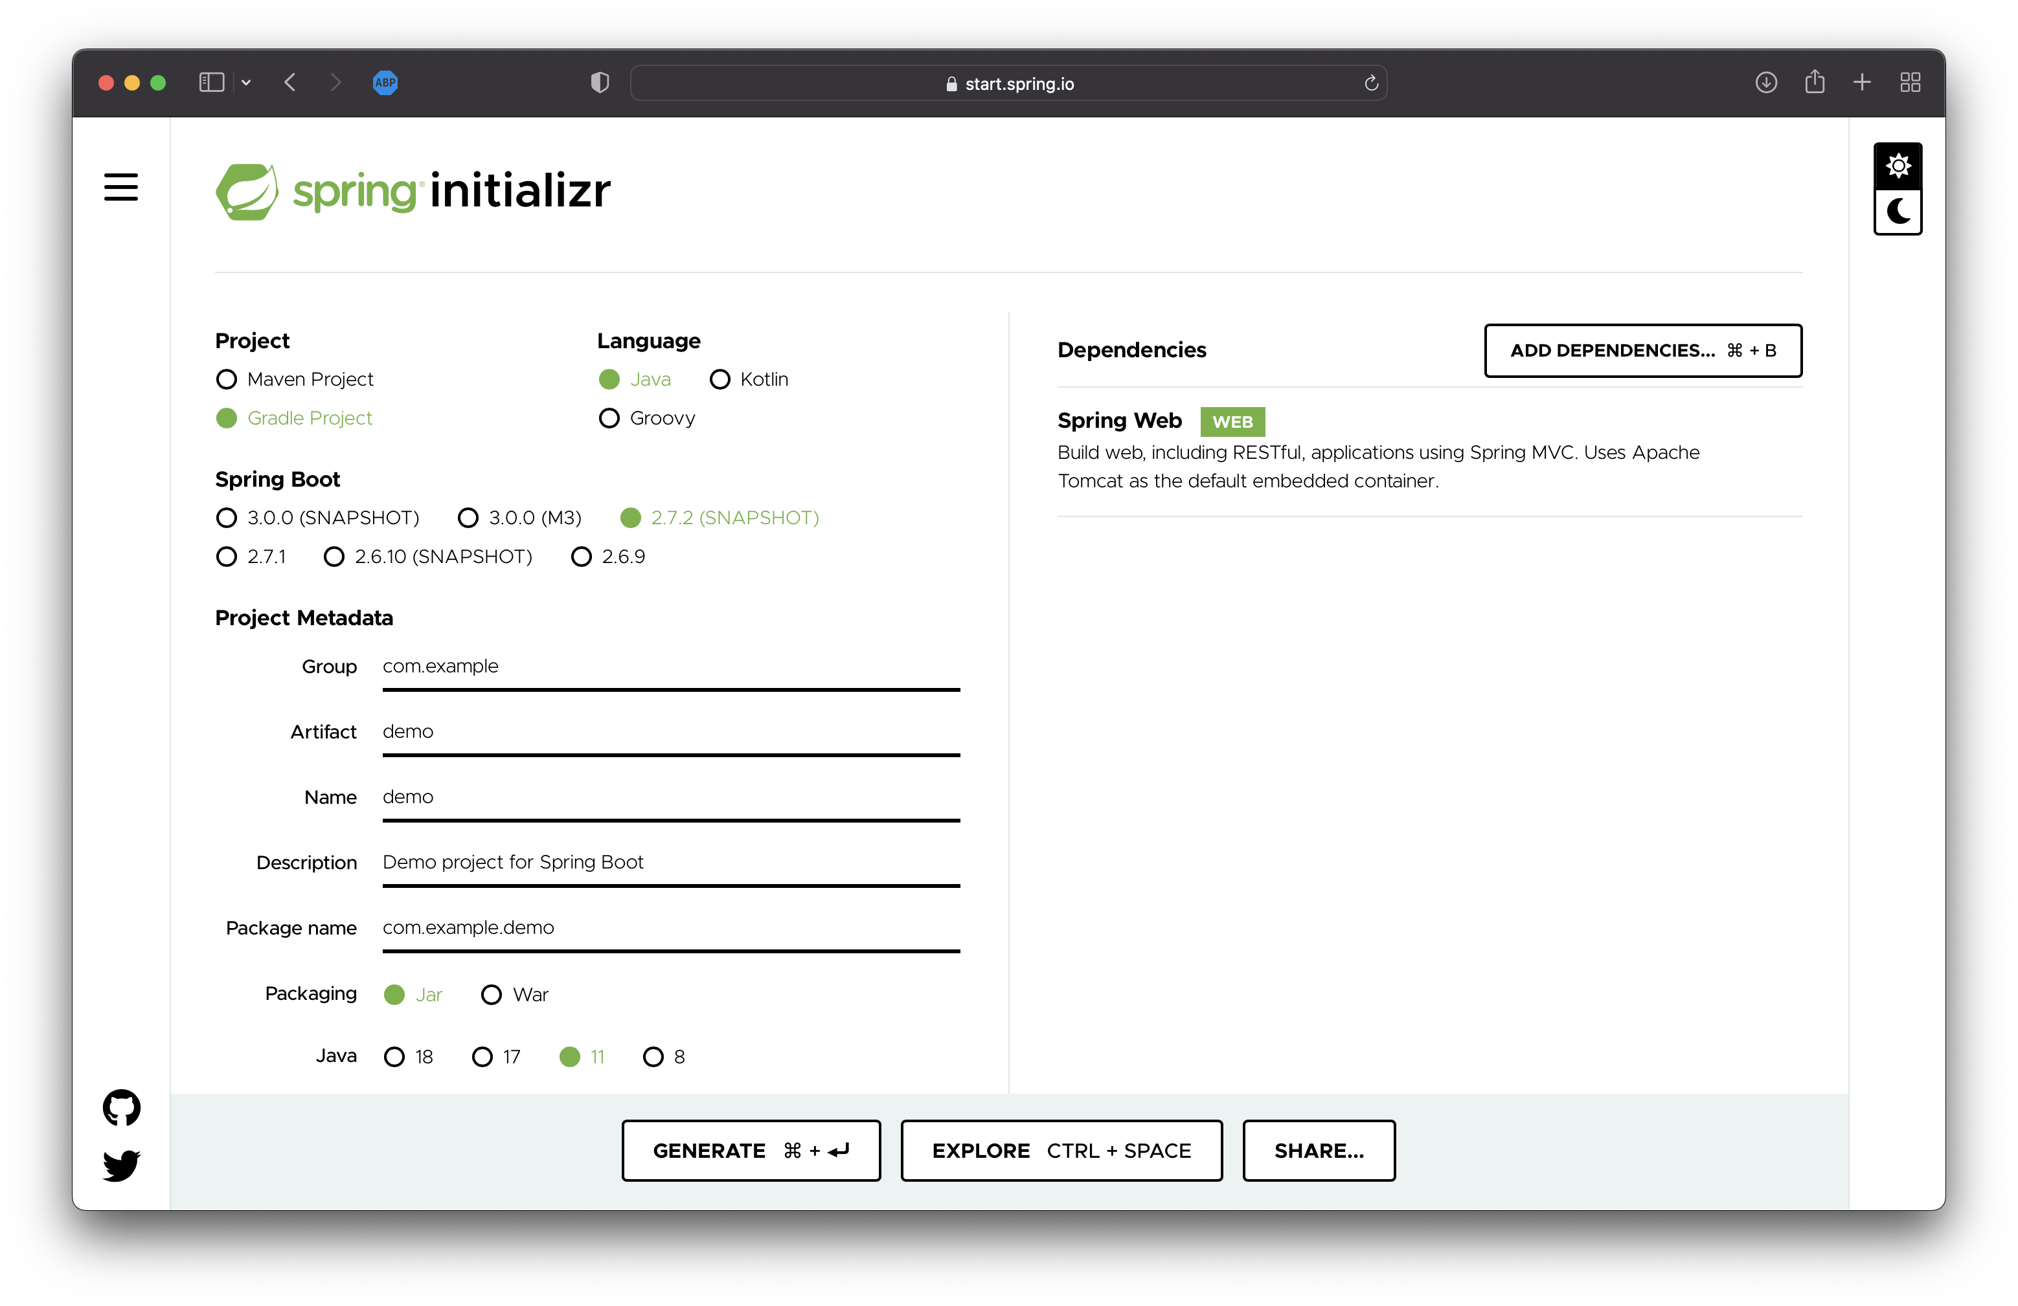
Task: Open Safari downloads icon
Action: [x=1766, y=82]
